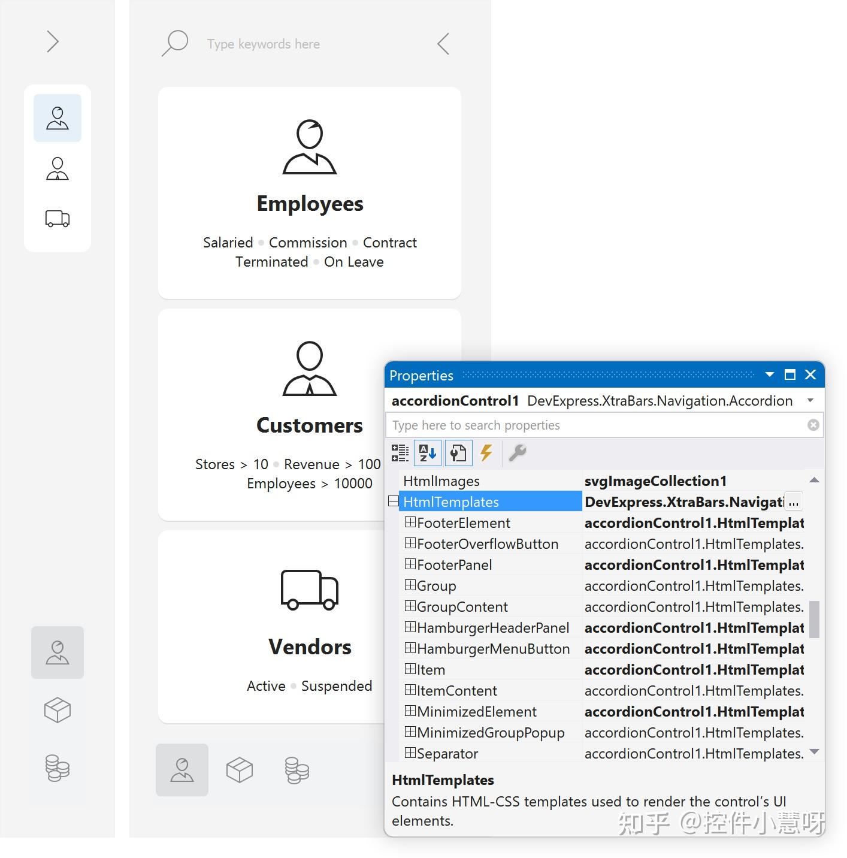The width and height of the screenshot is (847, 858).
Task: Open the accordionControl1 object dropdown
Action: point(810,400)
